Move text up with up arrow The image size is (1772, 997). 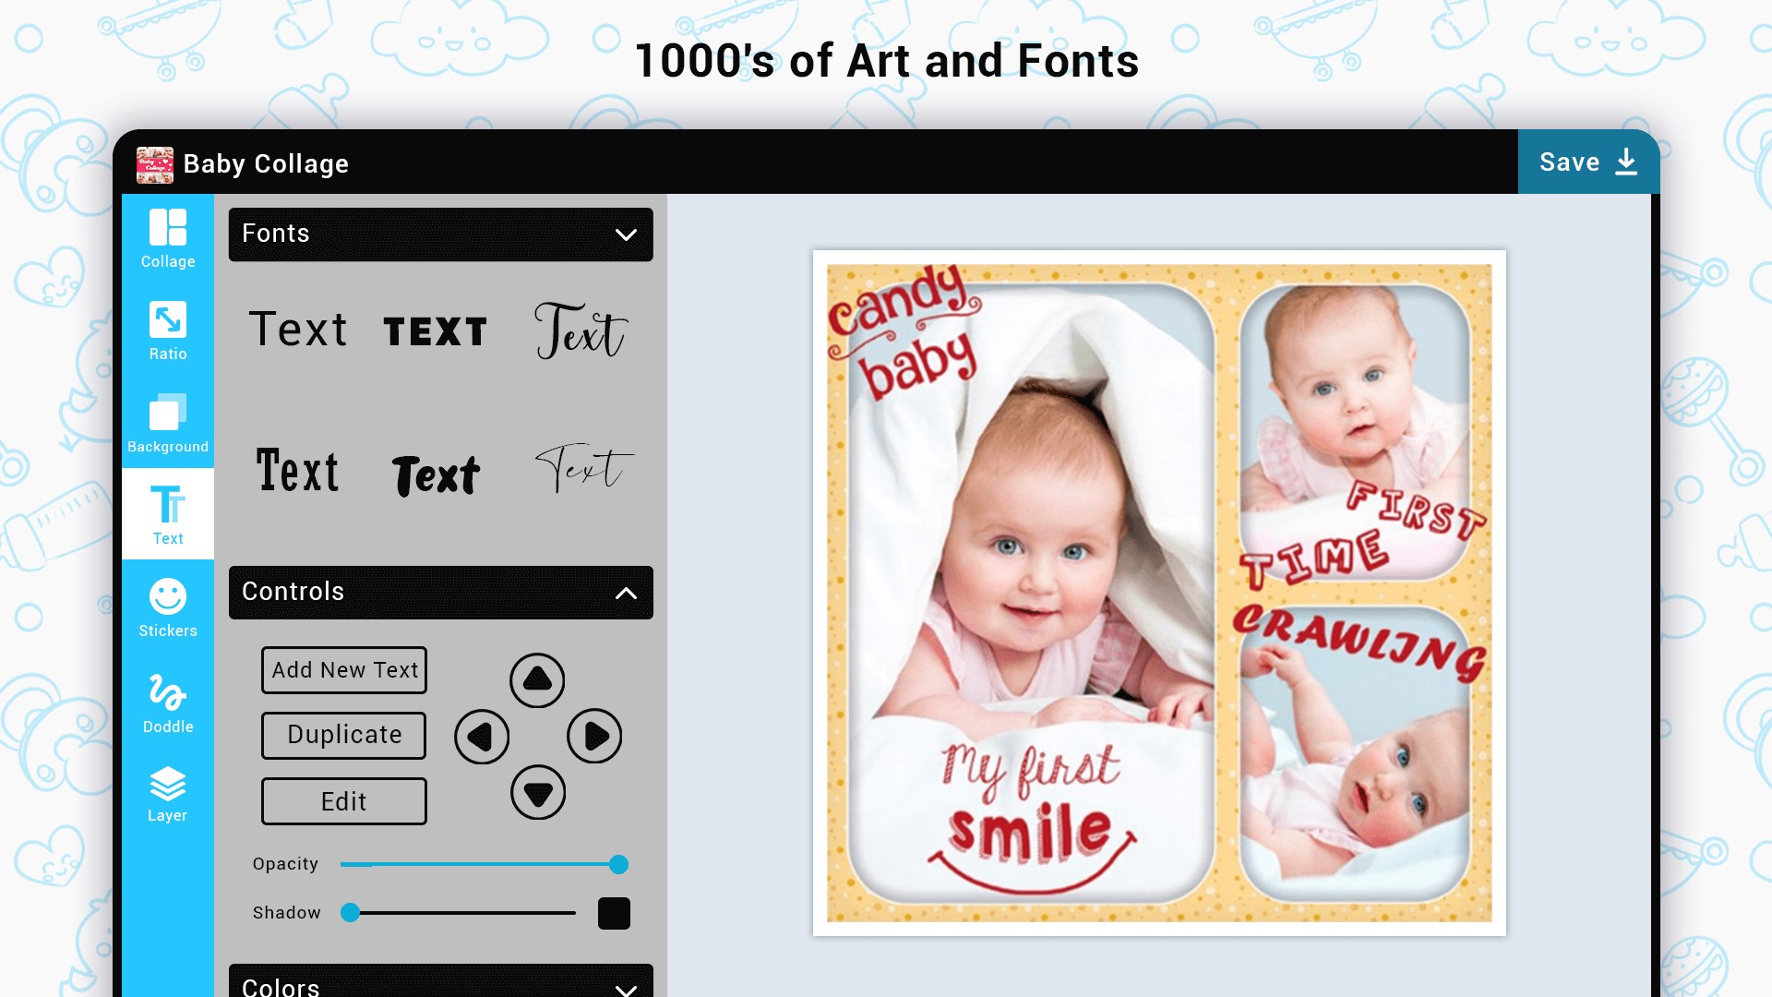537,680
